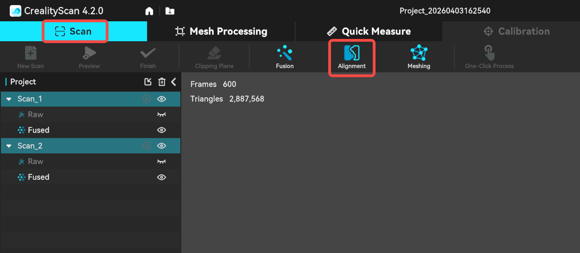Hide the Fused layer under Scan_2
This screenshot has width=580, height=253.
click(161, 177)
